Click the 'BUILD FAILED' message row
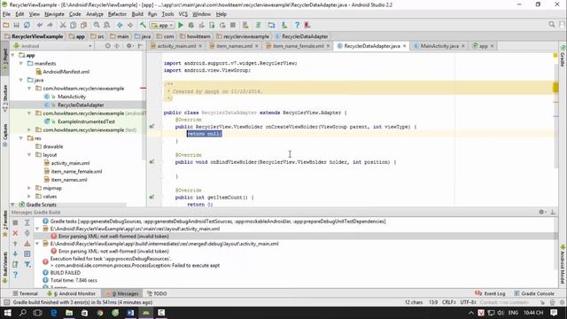This screenshot has width=567, height=319. tap(65, 273)
